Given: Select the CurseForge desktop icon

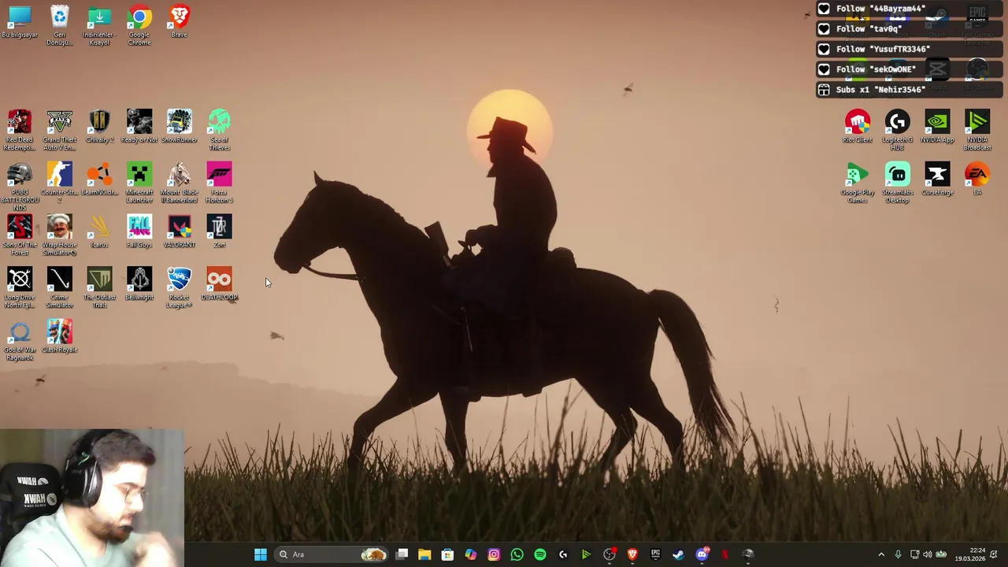Looking at the screenshot, I should 937,179.
